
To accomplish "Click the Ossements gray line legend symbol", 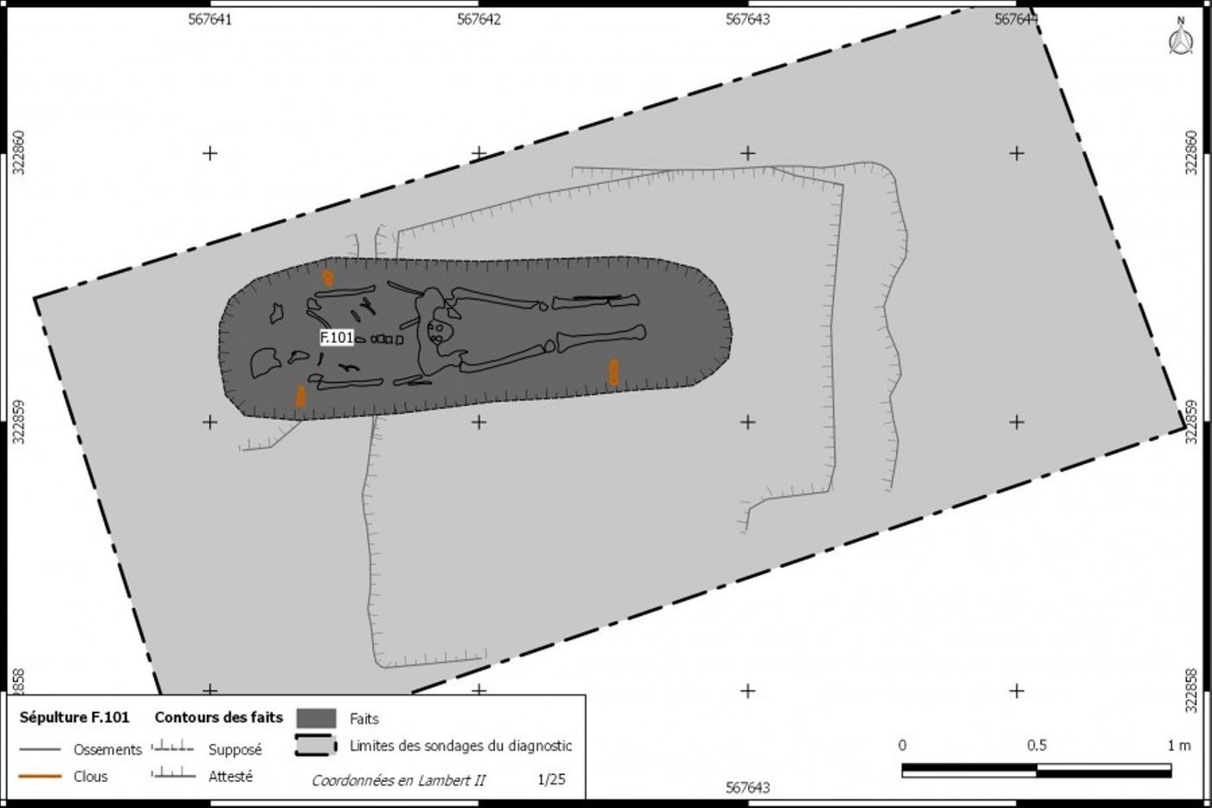I will pyautogui.click(x=40, y=750).
